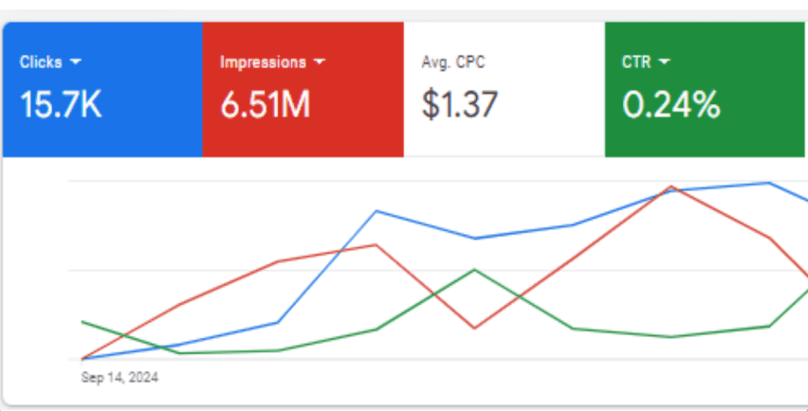808x411 pixels.
Task: Click the green line's starting point at left
Action: [83, 322]
